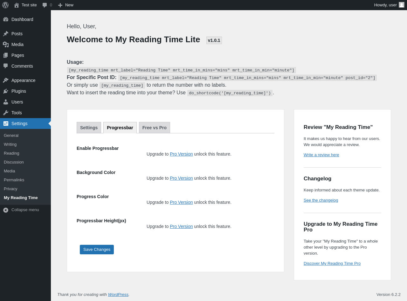Click the shortcode containing post_id="2"
This screenshot has height=301, width=407.
pos(247,78)
